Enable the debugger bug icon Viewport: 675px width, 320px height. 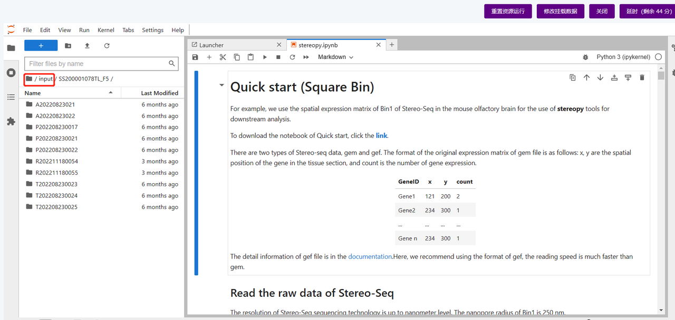[x=585, y=57]
